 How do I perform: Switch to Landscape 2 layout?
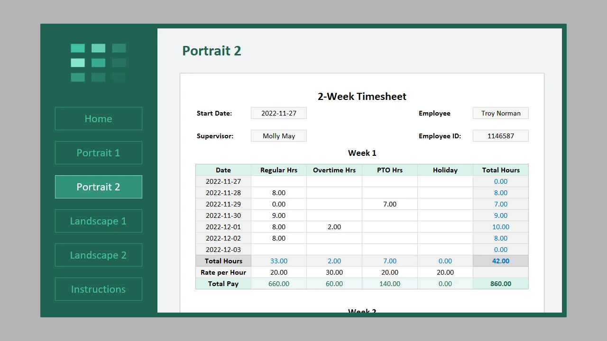tap(98, 255)
